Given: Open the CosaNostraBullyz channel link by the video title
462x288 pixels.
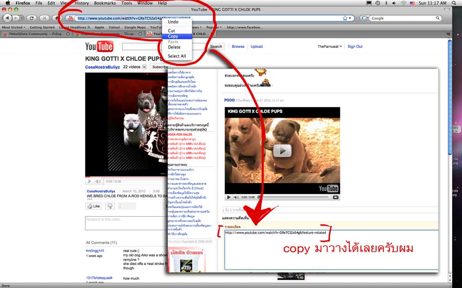Looking at the screenshot, I should pyautogui.click(x=103, y=67).
